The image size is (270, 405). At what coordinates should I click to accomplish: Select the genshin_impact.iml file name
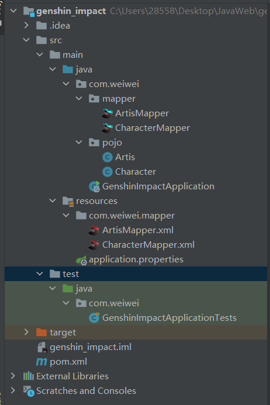[x=91, y=347]
